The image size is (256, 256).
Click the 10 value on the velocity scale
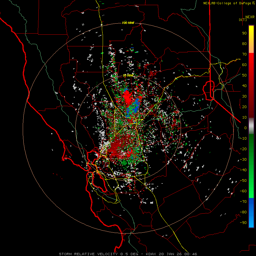tap(244, 117)
